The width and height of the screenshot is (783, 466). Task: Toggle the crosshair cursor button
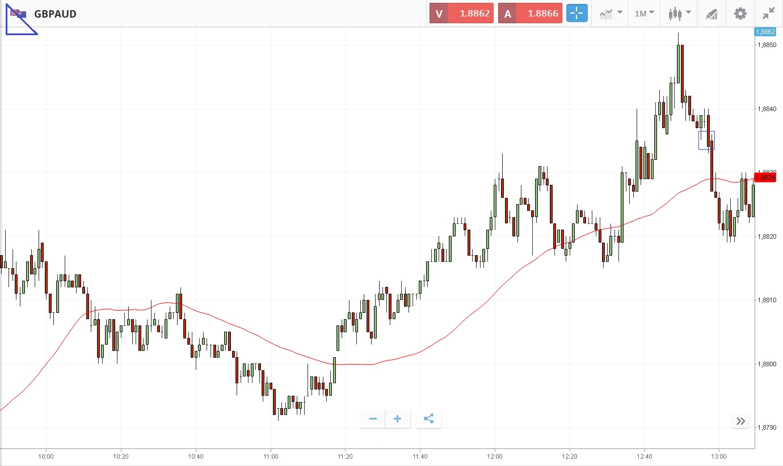[x=576, y=14]
